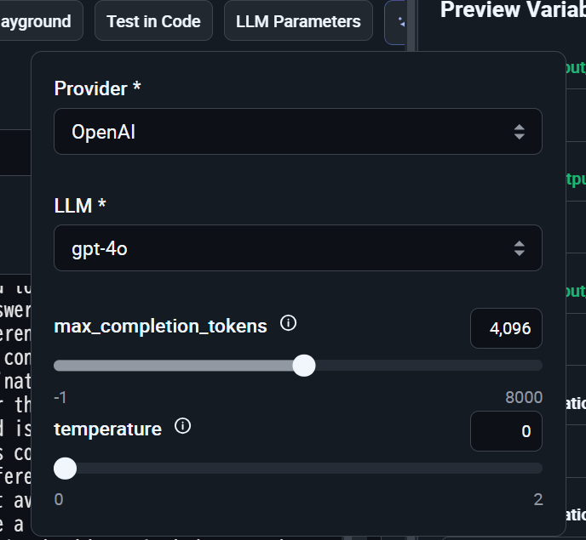Click the temperature slider handle
Image resolution: width=586 pixels, height=540 pixels.
[65, 469]
